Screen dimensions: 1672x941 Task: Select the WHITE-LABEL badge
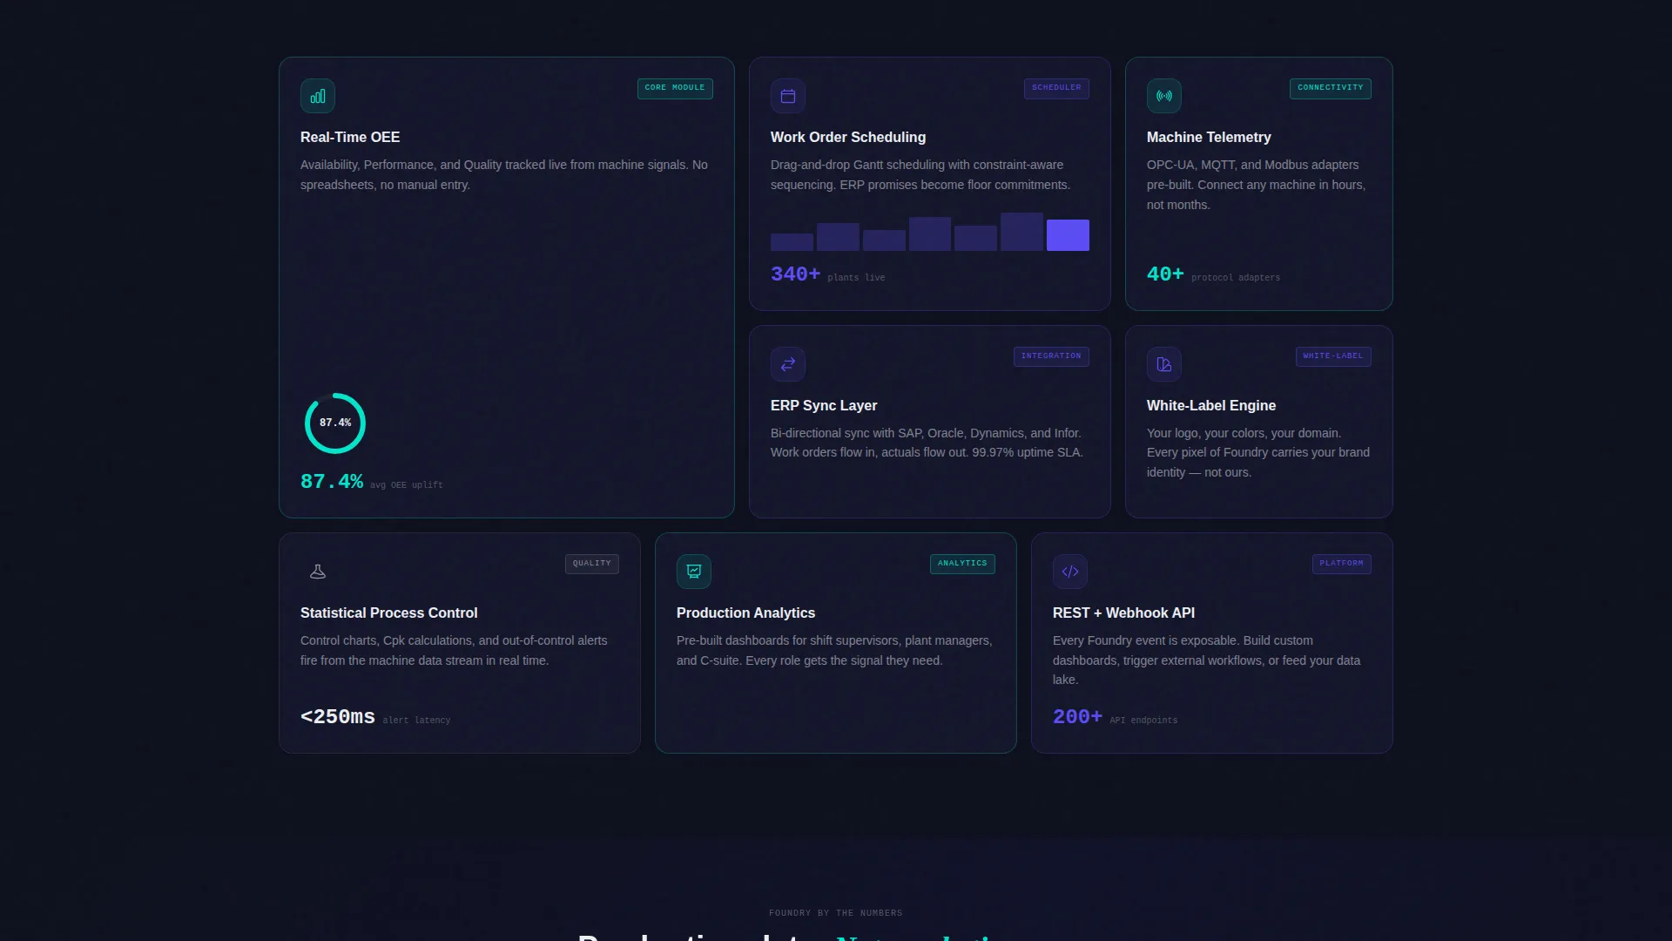pos(1333,356)
